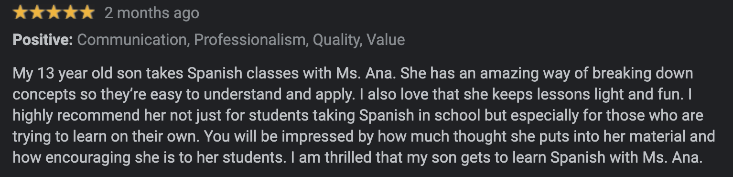Click the phrase "trying to learn on their own"

[107, 137]
